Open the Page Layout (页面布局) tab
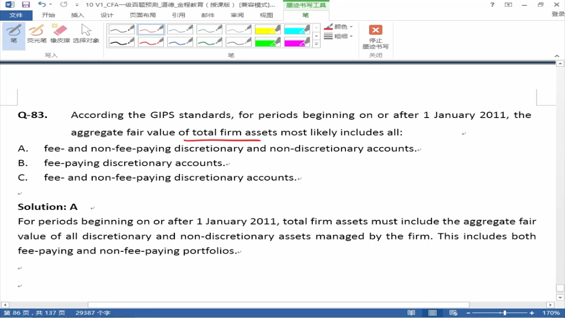The height and width of the screenshot is (318, 565). click(x=142, y=15)
